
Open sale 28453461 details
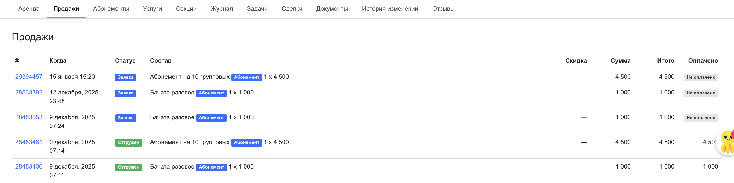click(28, 142)
